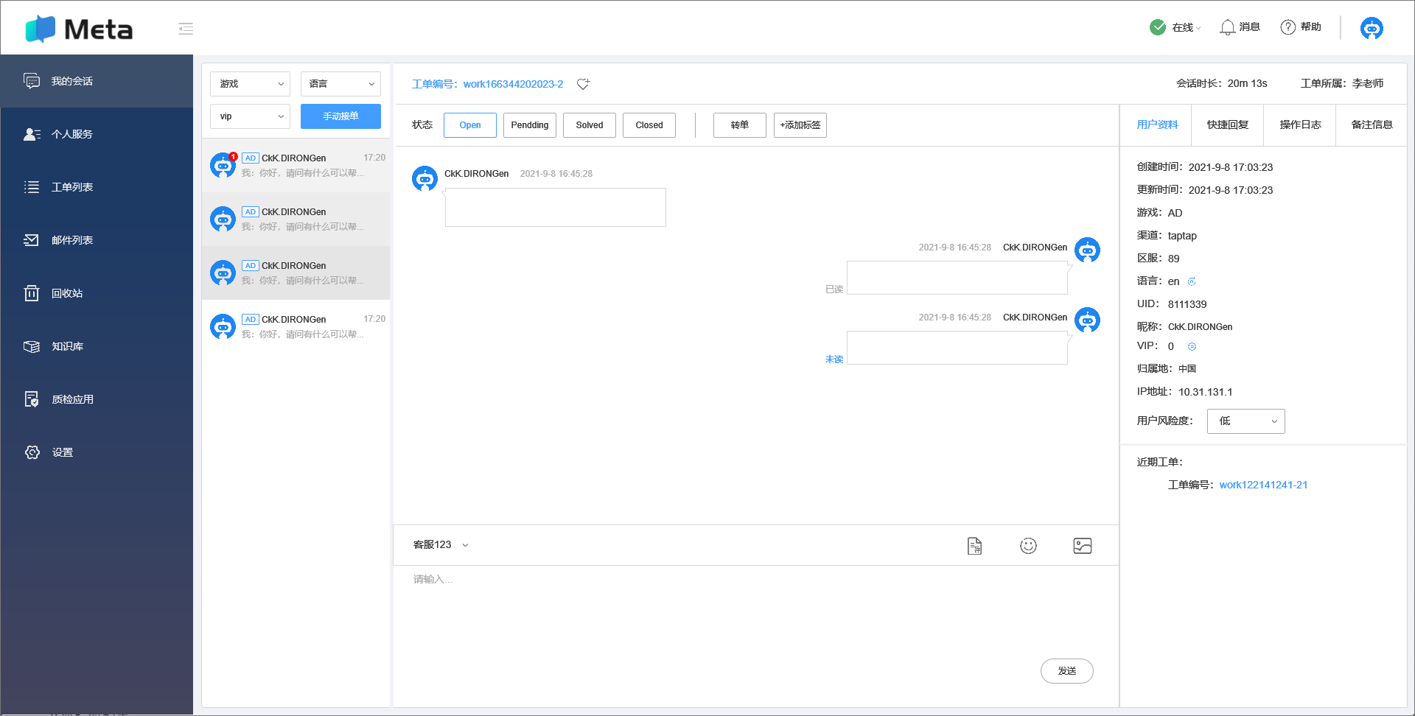
Task: Switch to the 用户资料 tab
Action: tap(1157, 125)
